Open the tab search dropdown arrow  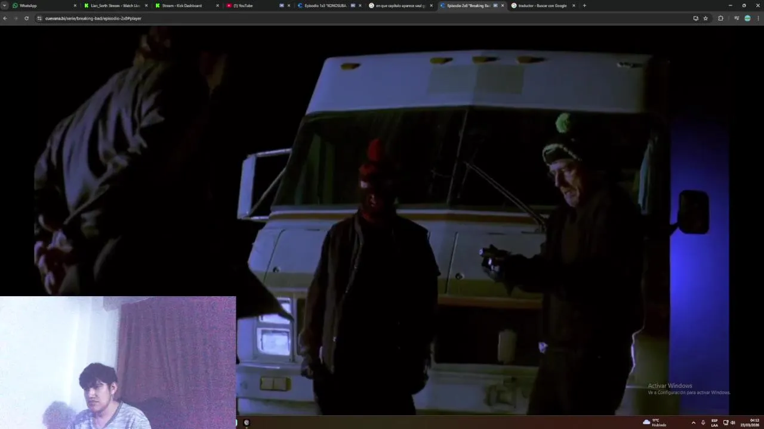5,5
